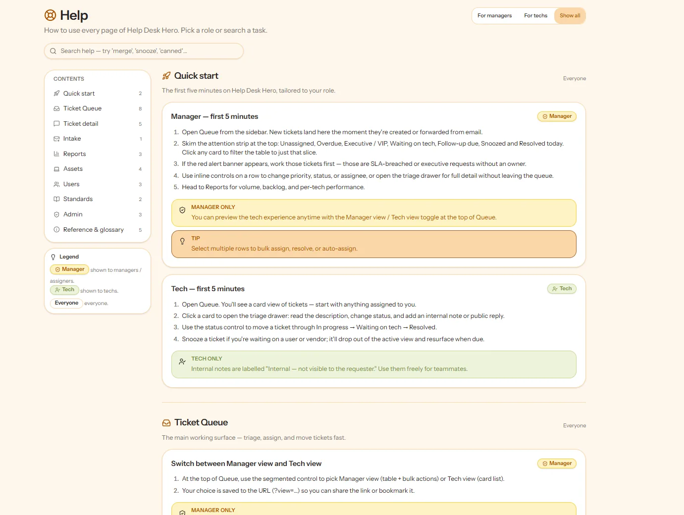Go to Standards section in contents
The width and height of the screenshot is (684, 515).
pos(98,199)
